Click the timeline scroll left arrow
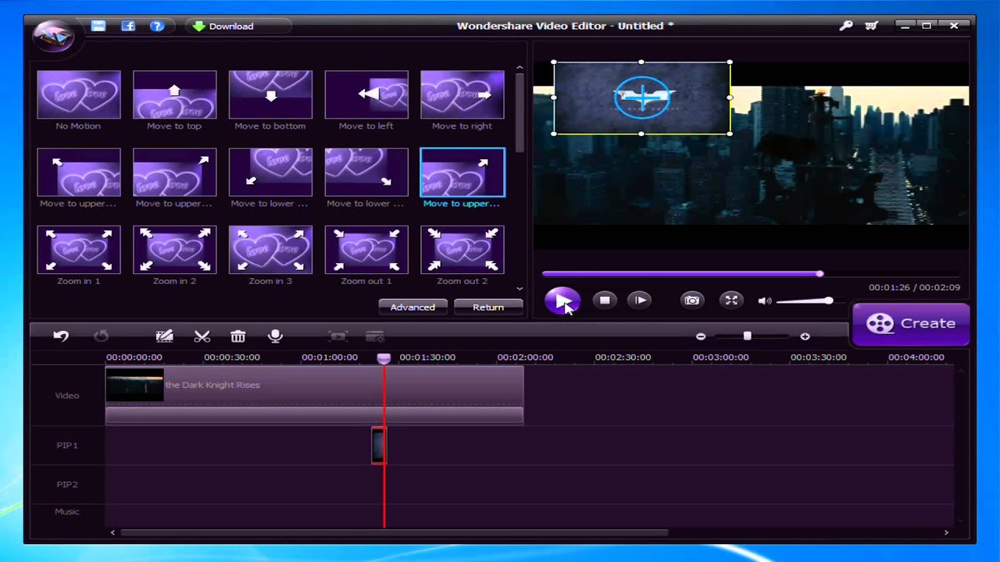The image size is (1000, 562). 112,532
